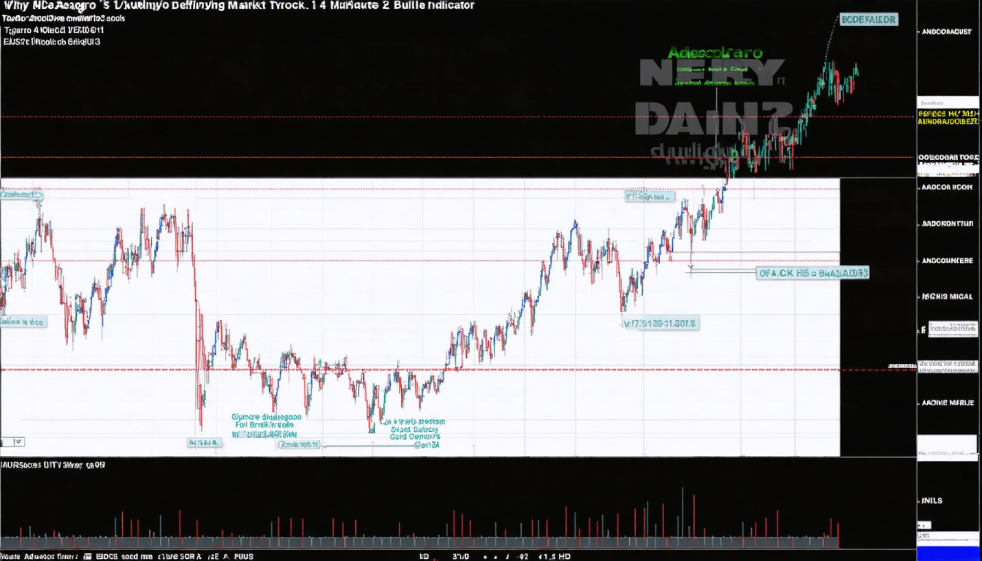Click the small box at chart bottom-left corner

[13, 442]
